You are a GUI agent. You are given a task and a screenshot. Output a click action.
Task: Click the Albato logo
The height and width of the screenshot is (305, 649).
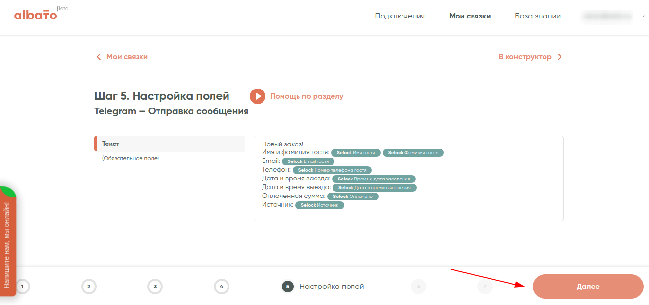36,15
